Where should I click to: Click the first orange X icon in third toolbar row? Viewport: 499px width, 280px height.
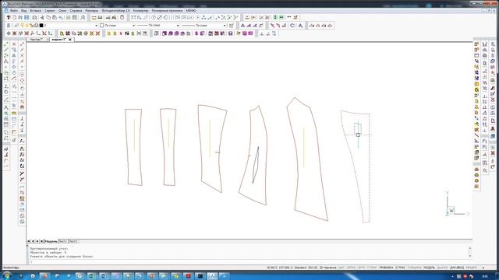(x=92, y=33)
